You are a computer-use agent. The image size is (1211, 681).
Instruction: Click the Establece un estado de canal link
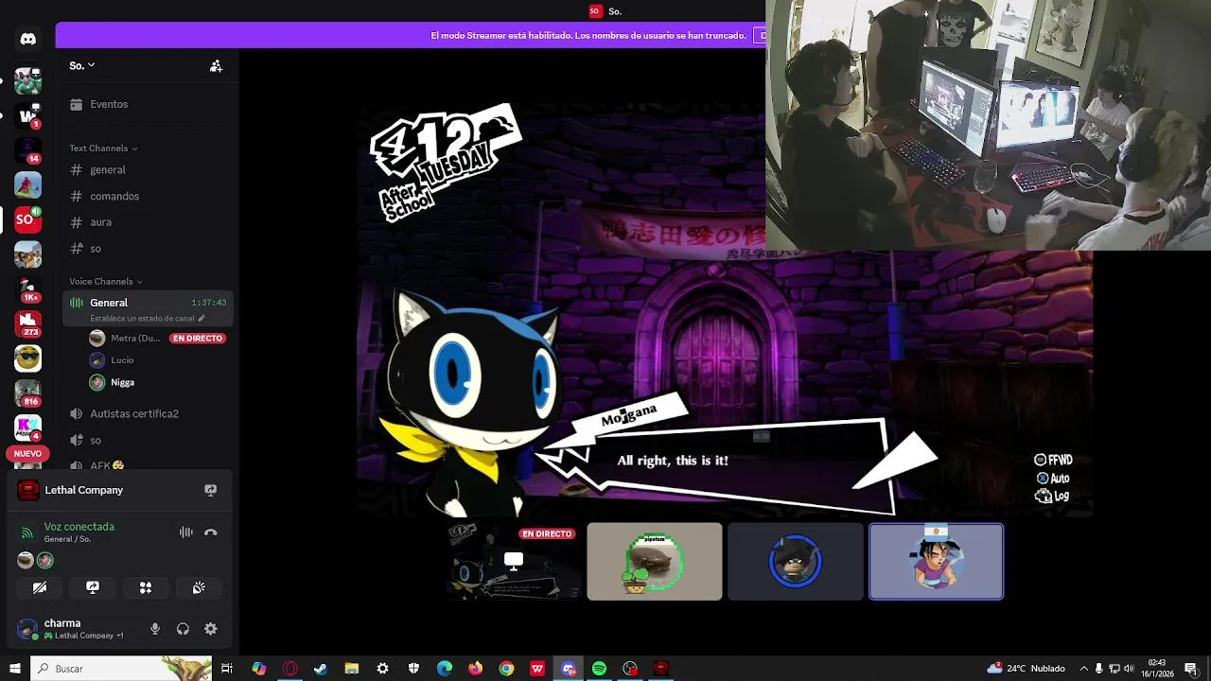coord(147,319)
